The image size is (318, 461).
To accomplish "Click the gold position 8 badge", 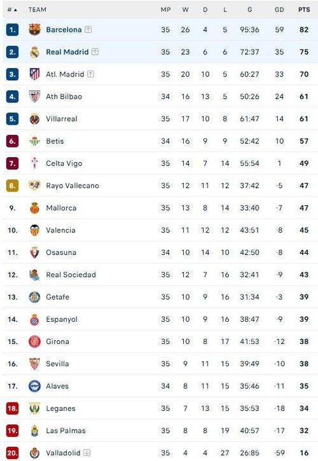I will click(12, 186).
